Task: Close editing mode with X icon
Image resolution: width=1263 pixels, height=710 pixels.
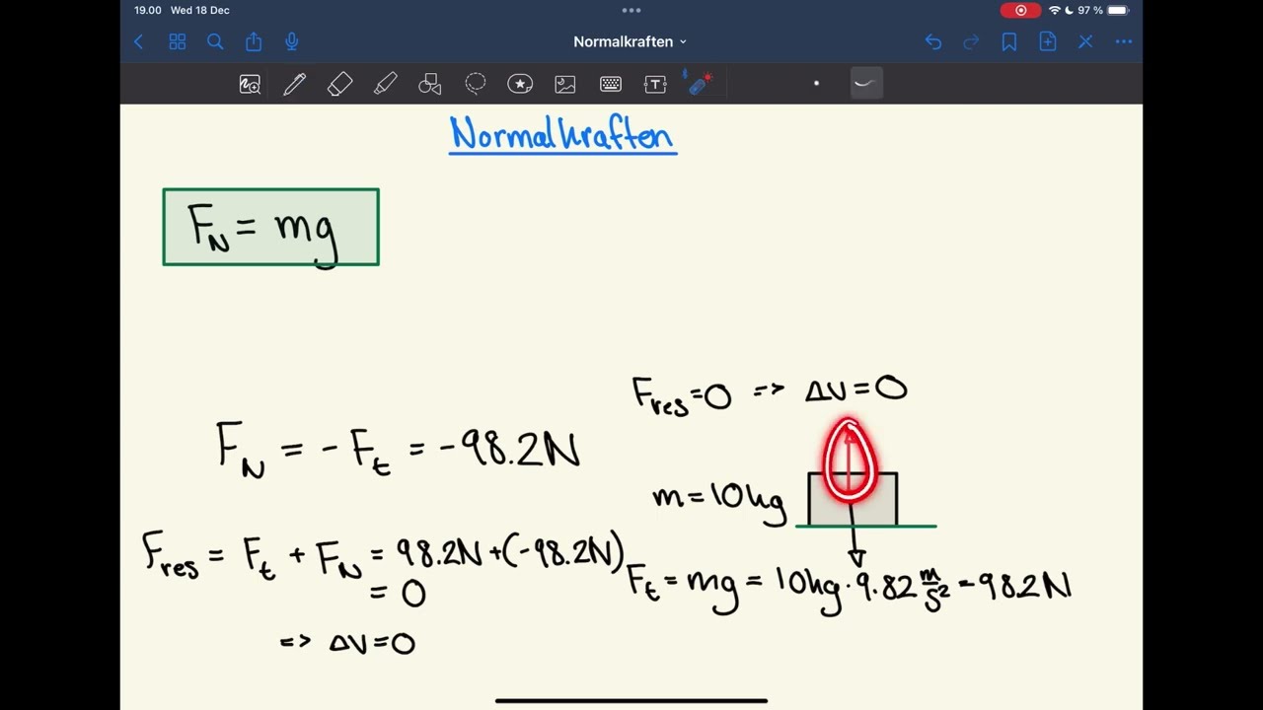Action: (1085, 41)
